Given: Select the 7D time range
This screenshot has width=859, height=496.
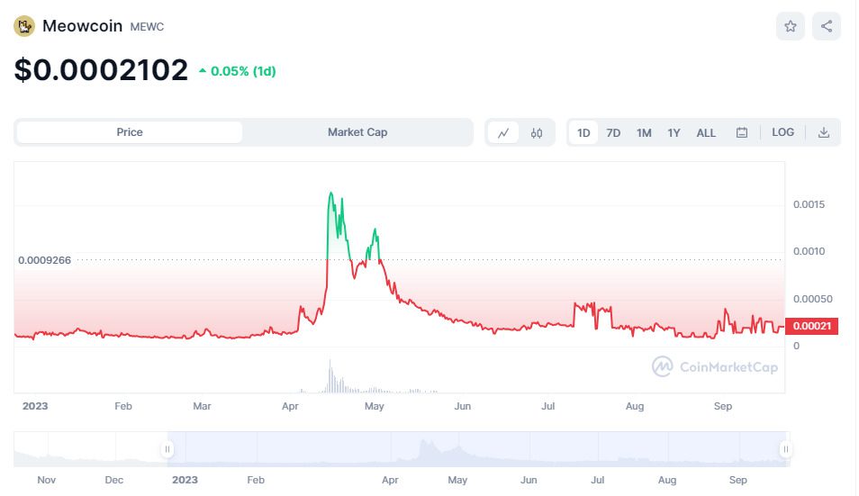Looking at the screenshot, I should point(613,132).
